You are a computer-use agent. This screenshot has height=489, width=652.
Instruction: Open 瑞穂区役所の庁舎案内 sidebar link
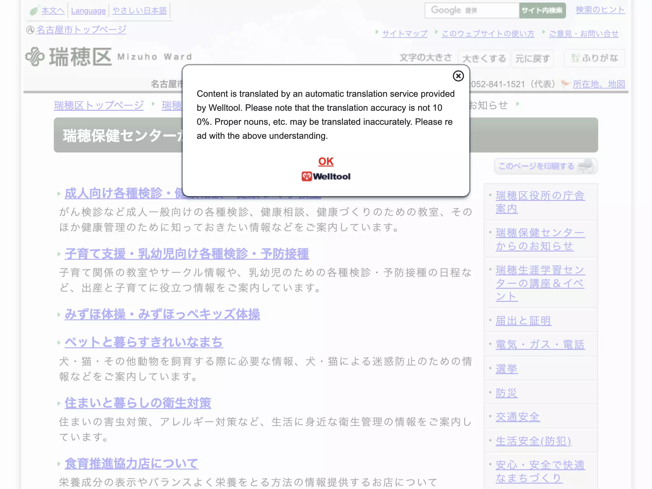(x=540, y=202)
